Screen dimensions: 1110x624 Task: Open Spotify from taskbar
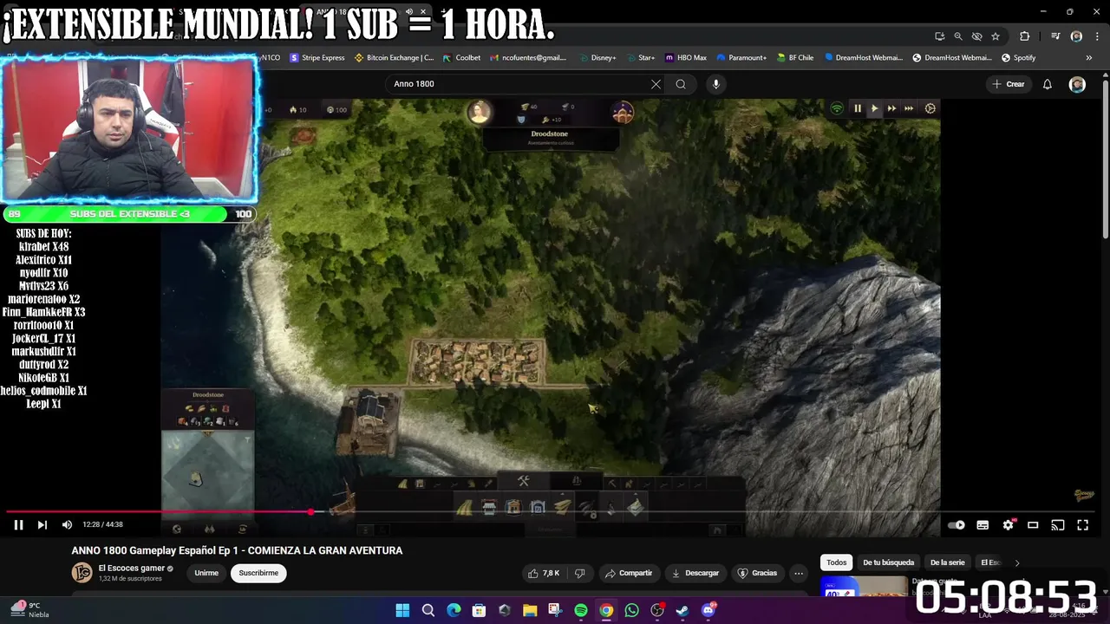(x=581, y=611)
